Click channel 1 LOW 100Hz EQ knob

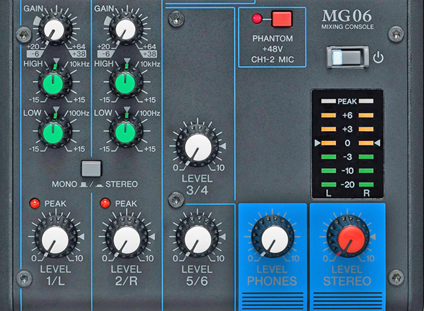click(x=54, y=132)
